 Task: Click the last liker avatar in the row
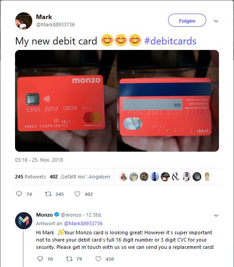[207, 177]
